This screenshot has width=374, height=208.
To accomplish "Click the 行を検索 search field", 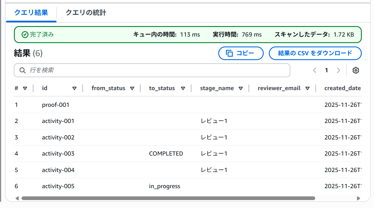I will (x=156, y=70).
